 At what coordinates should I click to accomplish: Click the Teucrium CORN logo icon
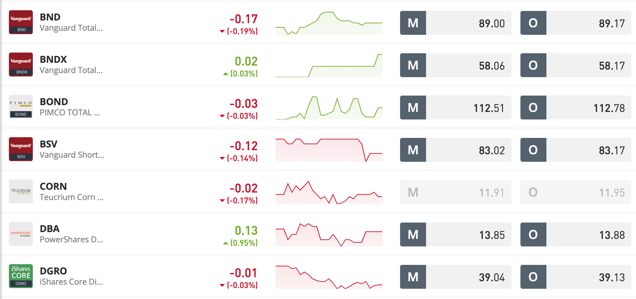coord(21,191)
